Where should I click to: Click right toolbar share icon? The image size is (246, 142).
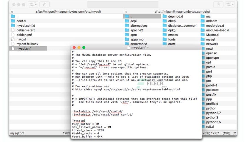tap(218, 4)
